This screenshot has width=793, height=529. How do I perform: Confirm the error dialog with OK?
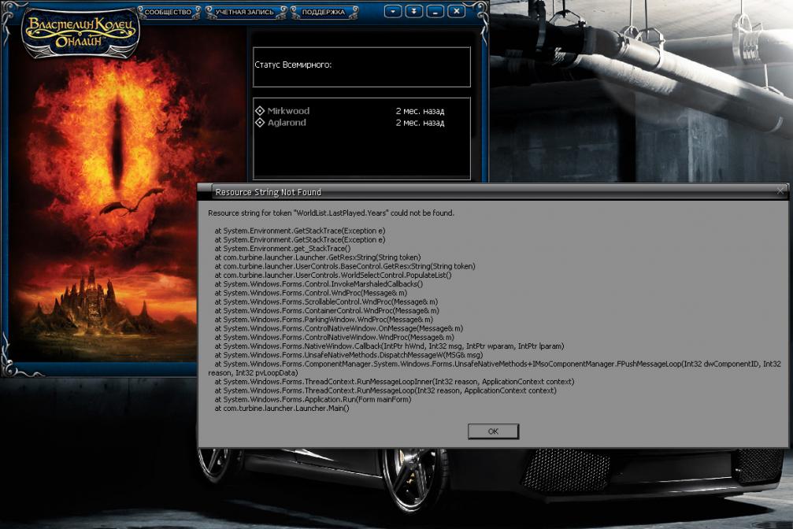(493, 431)
